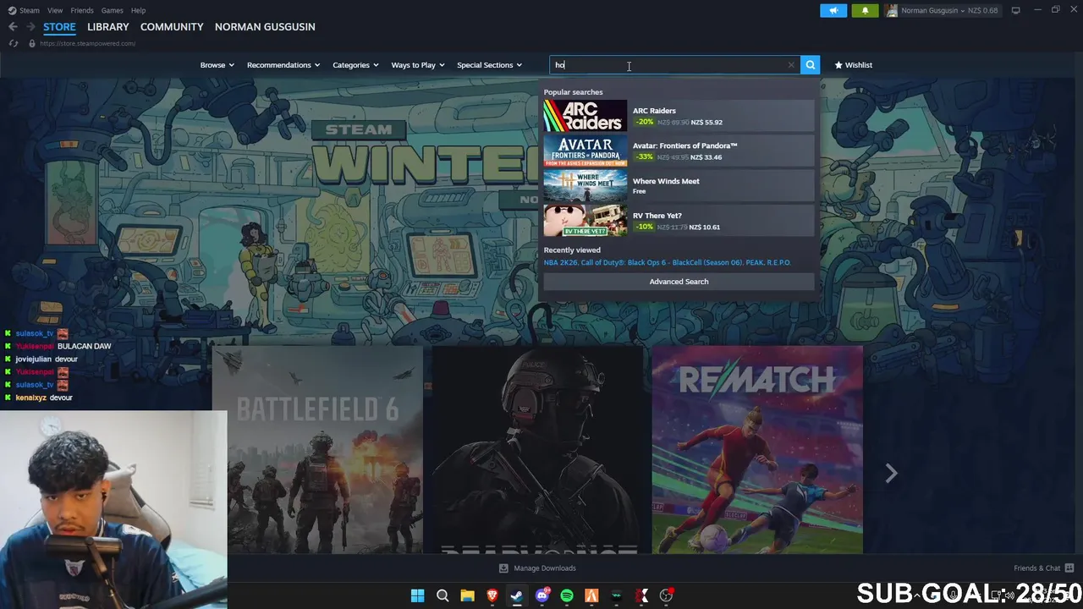Open recently viewed NBA 2K26 link

[x=561, y=262]
